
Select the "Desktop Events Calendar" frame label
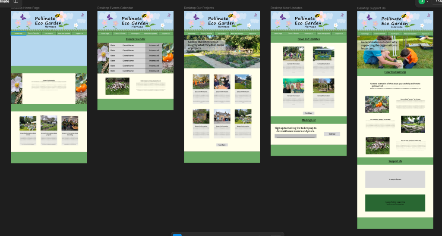point(115,8)
